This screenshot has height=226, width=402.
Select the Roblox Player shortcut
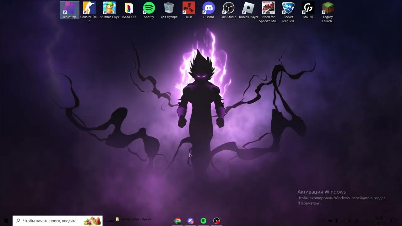pyautogui.click(x=248, y=10)
